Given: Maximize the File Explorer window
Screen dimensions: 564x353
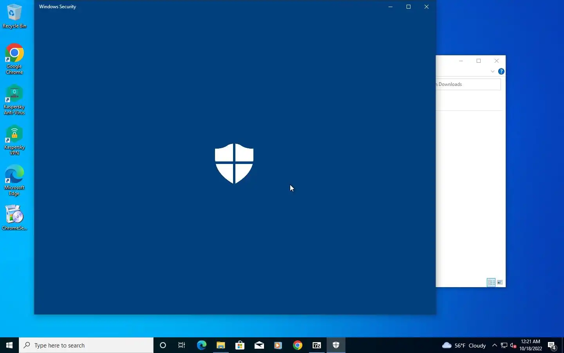Looking at the screenshot, I should pos(479,61).
